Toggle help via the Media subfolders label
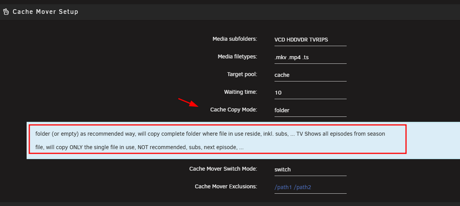 (x=235, y=39)
